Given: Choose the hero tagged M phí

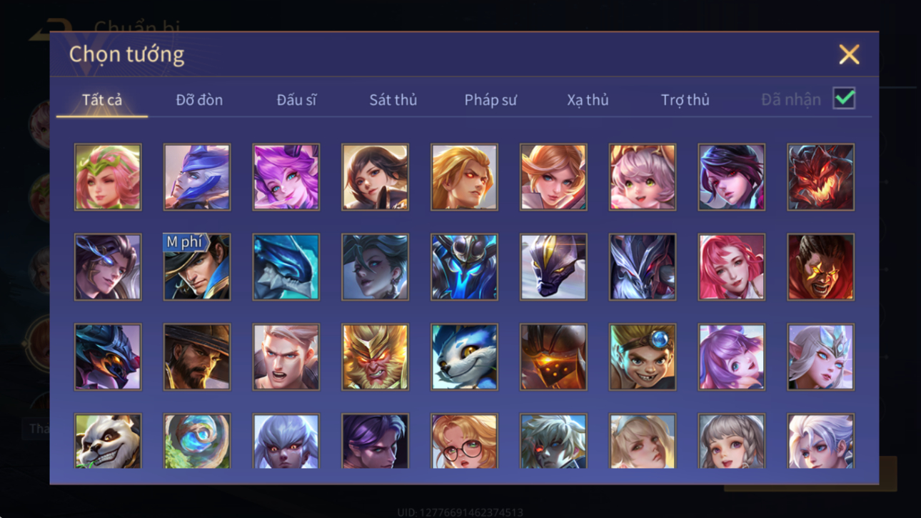Looking at the screenshot, I should pyautogui.click(x=197, y=267).
